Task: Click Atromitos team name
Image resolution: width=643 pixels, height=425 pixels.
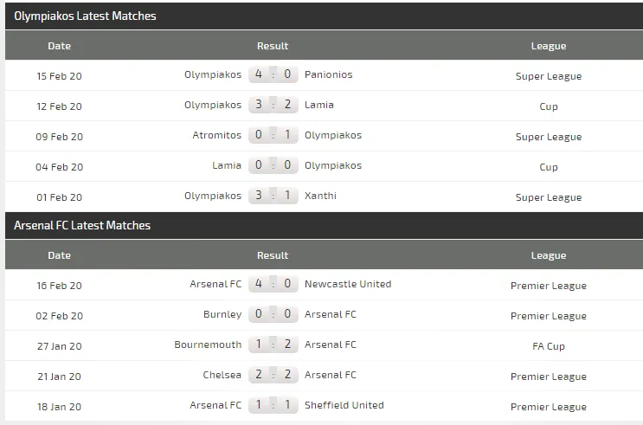Action: (217, 135)
